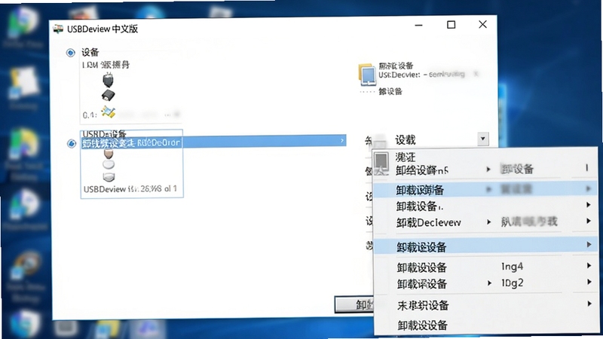
Task: Expand right-edge arrow on the IDg2 row
Action: [589, 282]
